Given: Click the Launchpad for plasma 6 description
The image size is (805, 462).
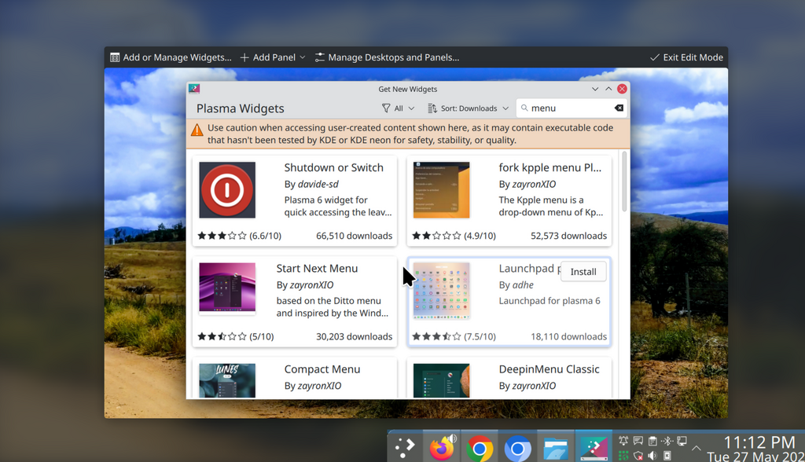Looking at the screenshot, I should 550,301.
